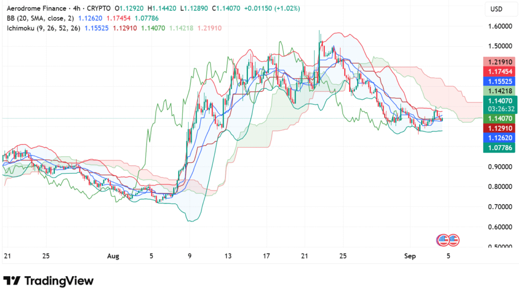Click Ichimoku value 1.14218 in the legend
The width and height of the screenshot is (519, 293).
click(181, 28)
